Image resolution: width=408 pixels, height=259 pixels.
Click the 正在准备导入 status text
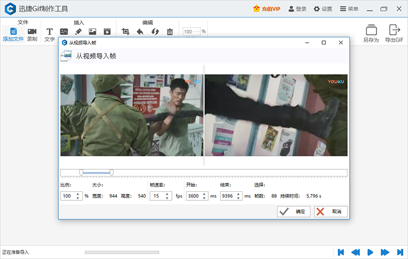point(16,252)
